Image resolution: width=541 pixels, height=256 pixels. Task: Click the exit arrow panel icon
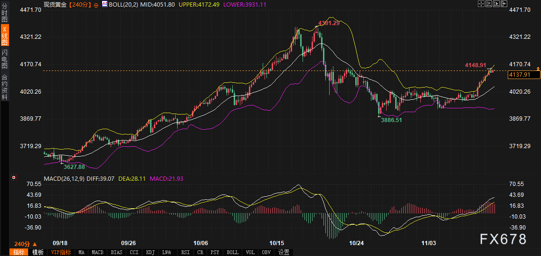coord(504,4)
